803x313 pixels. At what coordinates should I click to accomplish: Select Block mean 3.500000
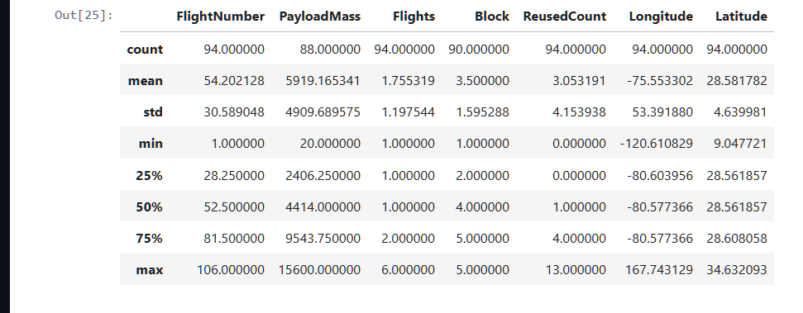point(482,81)
